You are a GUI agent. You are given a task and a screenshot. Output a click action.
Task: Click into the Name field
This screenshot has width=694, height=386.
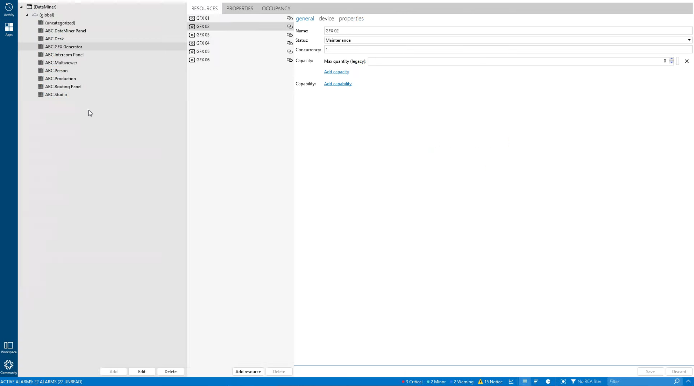tap(508, 31)
